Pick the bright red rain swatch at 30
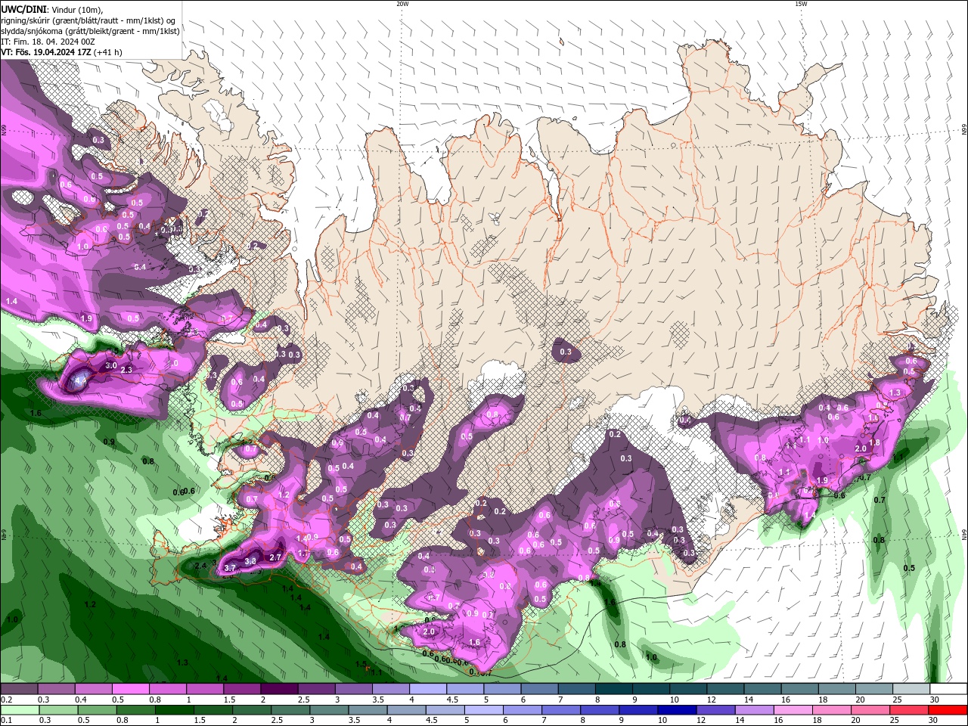Viewport: 968px width, 726px height. [947, 710]
